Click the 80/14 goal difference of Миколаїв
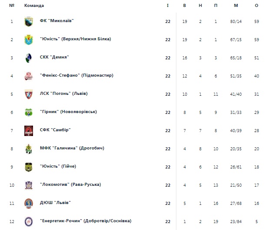Screen dimensions: 275x230 [236, 22]
